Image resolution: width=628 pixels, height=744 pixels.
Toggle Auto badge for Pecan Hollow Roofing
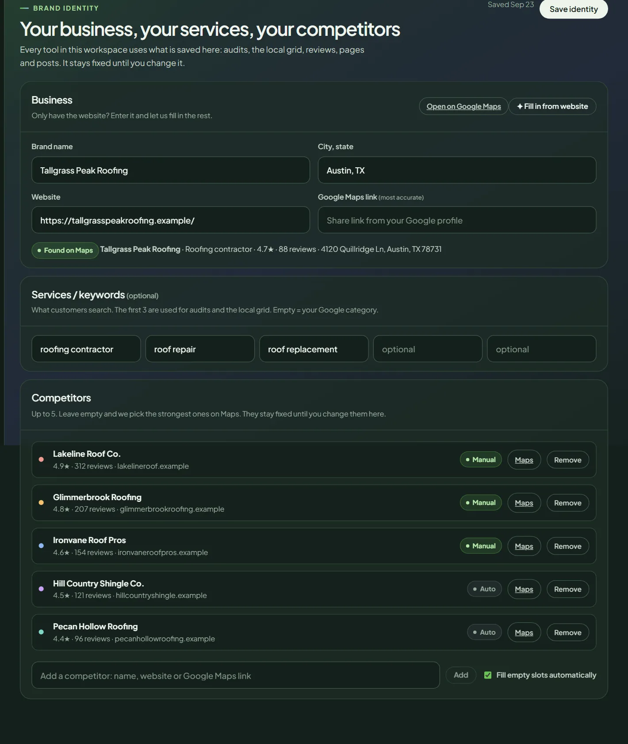(x=484, y=632)
